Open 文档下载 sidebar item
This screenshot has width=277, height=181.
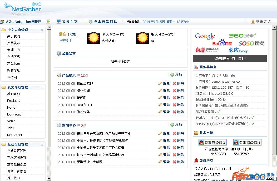(14, 57)
